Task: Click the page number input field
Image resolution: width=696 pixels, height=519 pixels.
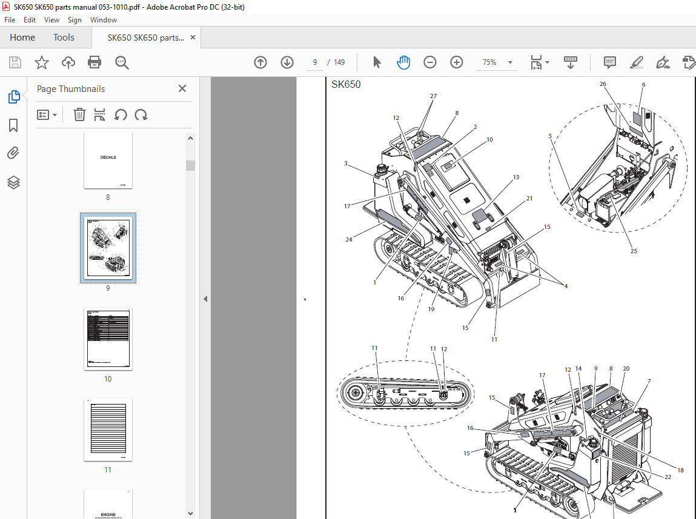Action: point(315,62)
